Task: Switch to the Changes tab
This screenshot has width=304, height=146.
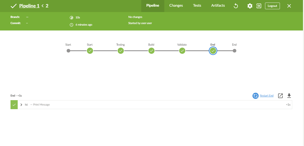Action: point(176,6)
